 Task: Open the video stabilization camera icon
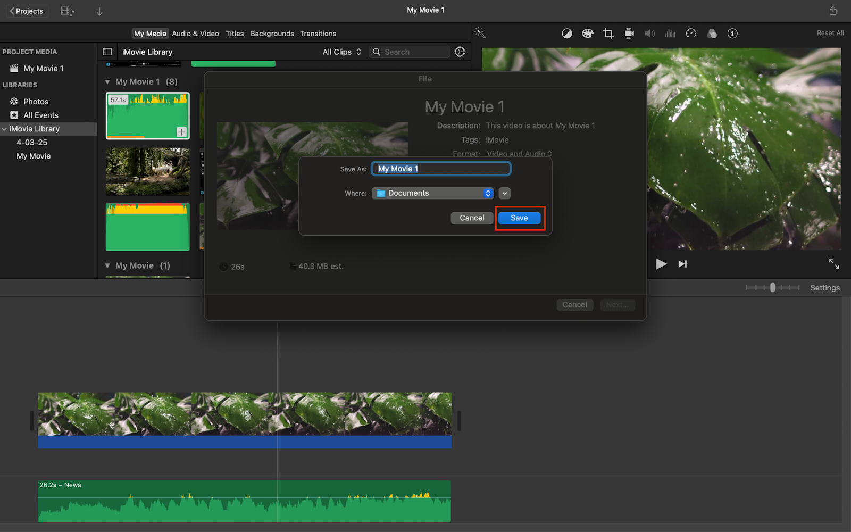629,34
